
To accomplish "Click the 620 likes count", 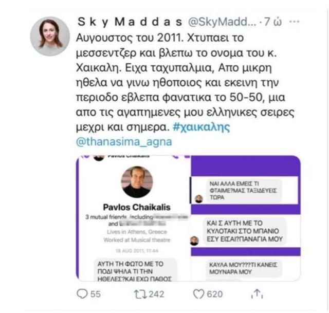I will click(215, 294).
